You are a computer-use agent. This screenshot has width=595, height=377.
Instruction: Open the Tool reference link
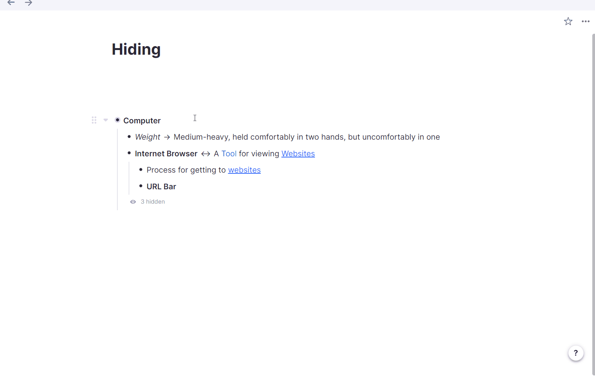[x=229, y=154]
